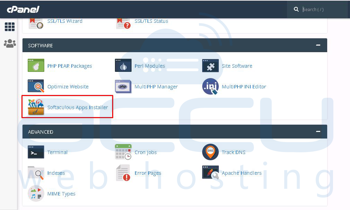Click the PHP PEAR Packages pear icon
This screenshot has width=350, height=210.
(x=36, y=65)
